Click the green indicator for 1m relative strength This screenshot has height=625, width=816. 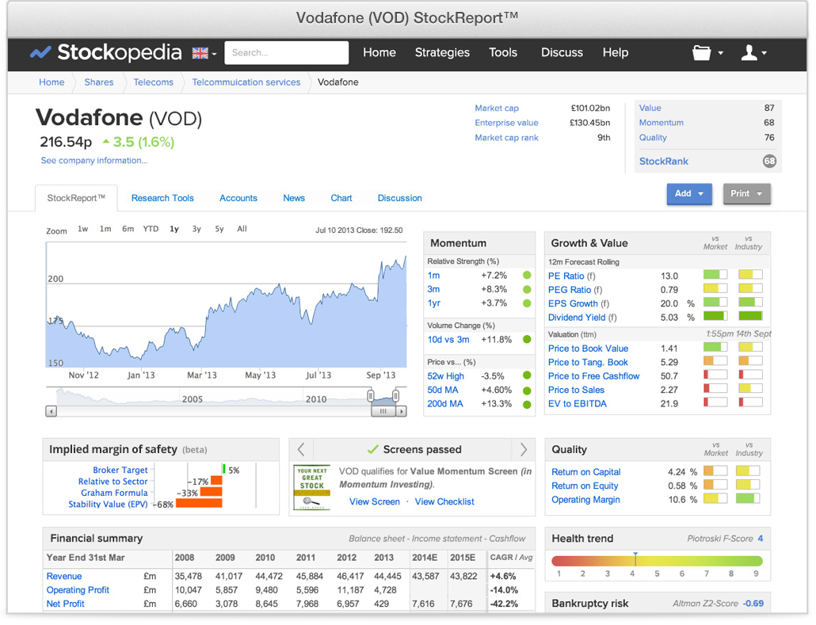[527, 276]
